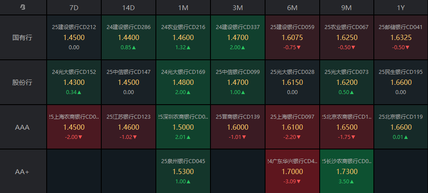
Task: Click the 25邮储银行CD041 cell
Action: pyautogui.click(x=401, y=37)
